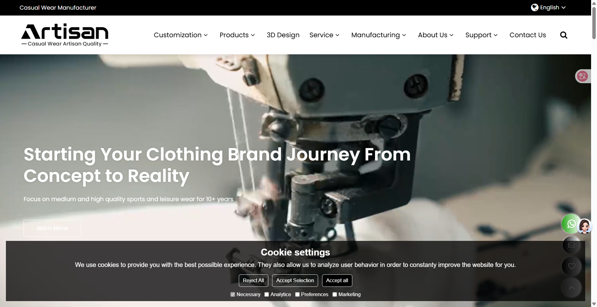The height and width of the screenshot is (307, 597).
Task: Open the Customization dropdown menu
Action: coord(181,35)
